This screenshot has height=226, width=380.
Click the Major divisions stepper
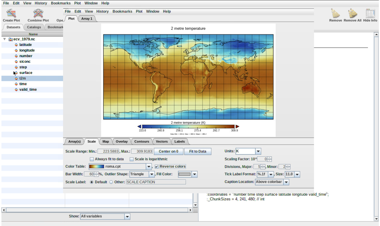263,167
